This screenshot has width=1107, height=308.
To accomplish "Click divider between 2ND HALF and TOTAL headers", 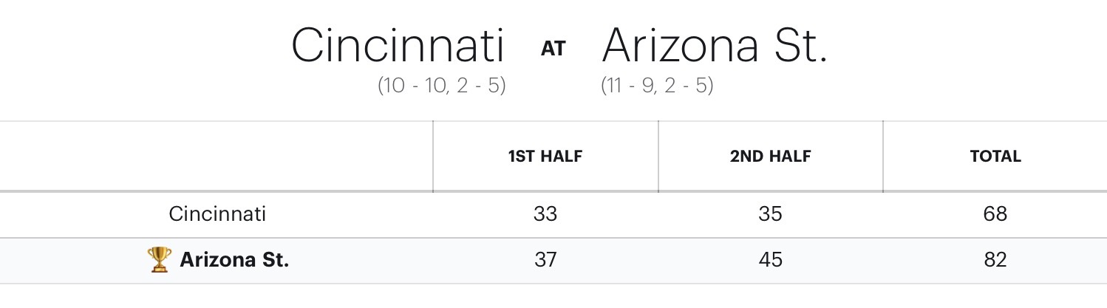I will coord(883,157).
